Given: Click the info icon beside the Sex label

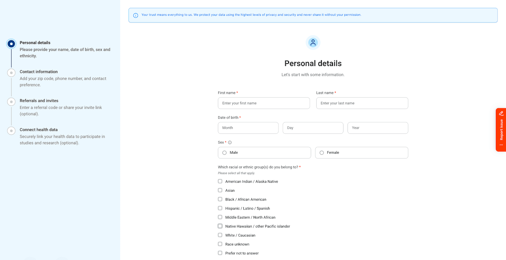Looking at the screenshot, I should (x=229, y=142).
